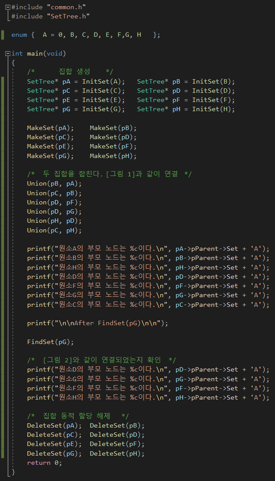The height and width of the screenshot is (481, 275).
Task: Click the printf line for '원소A의 부모 노드는'
Action: point(148,249)
